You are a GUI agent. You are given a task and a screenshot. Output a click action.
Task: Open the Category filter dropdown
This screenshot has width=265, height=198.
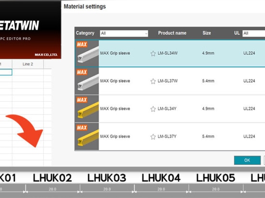tap(124, 33)
